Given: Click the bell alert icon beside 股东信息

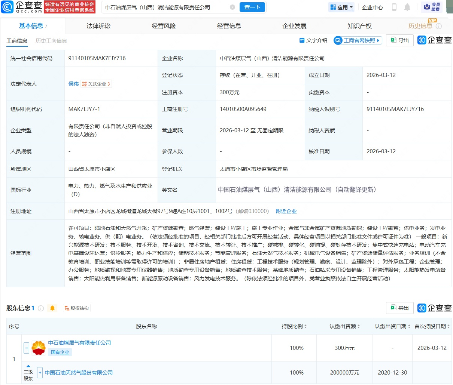Looking at the screenshot, I should click(x=52, y=308).
